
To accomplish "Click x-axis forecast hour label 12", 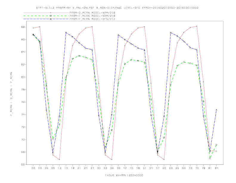I will point(60,168).
